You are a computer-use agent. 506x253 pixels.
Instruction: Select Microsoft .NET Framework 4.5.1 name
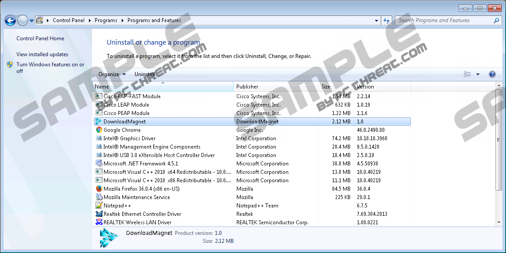[141, 163]
